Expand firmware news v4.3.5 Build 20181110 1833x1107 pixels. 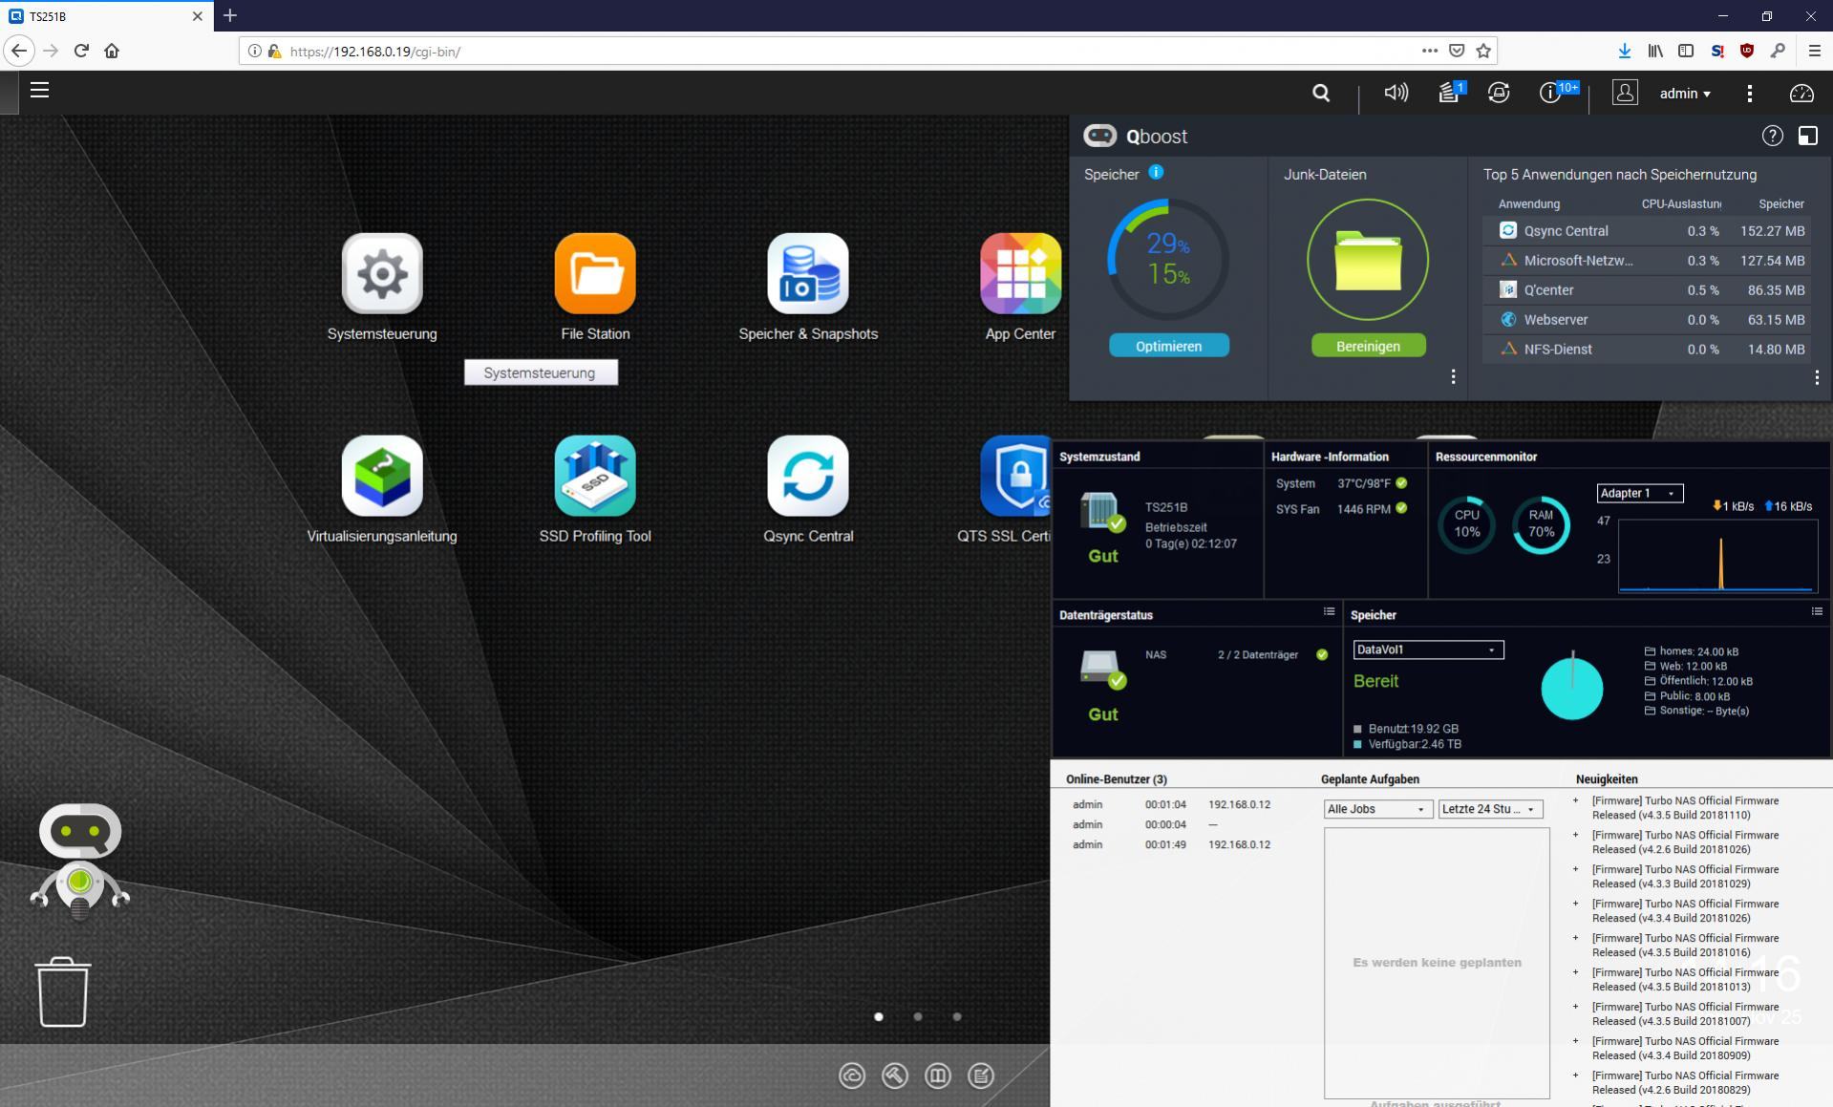pos(1575,801)
